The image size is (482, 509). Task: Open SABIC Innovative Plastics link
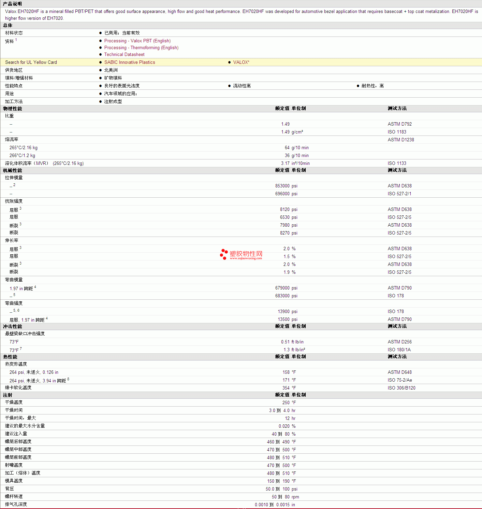coord(130,62)
